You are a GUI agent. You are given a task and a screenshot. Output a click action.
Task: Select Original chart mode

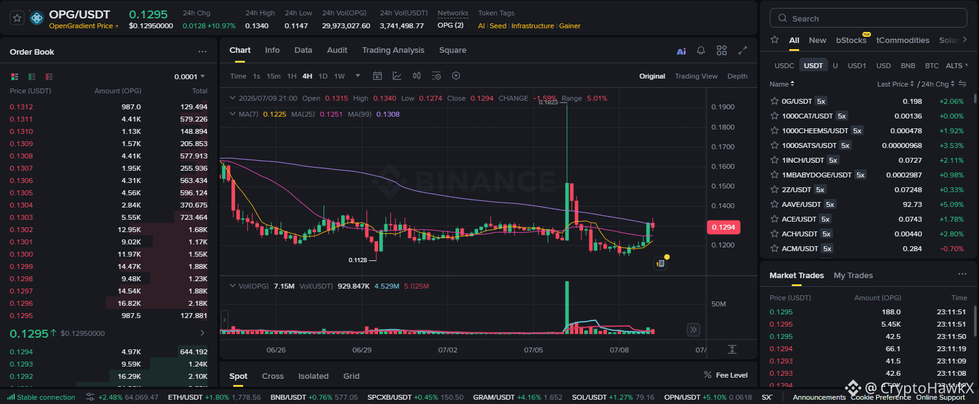point(652,76)
